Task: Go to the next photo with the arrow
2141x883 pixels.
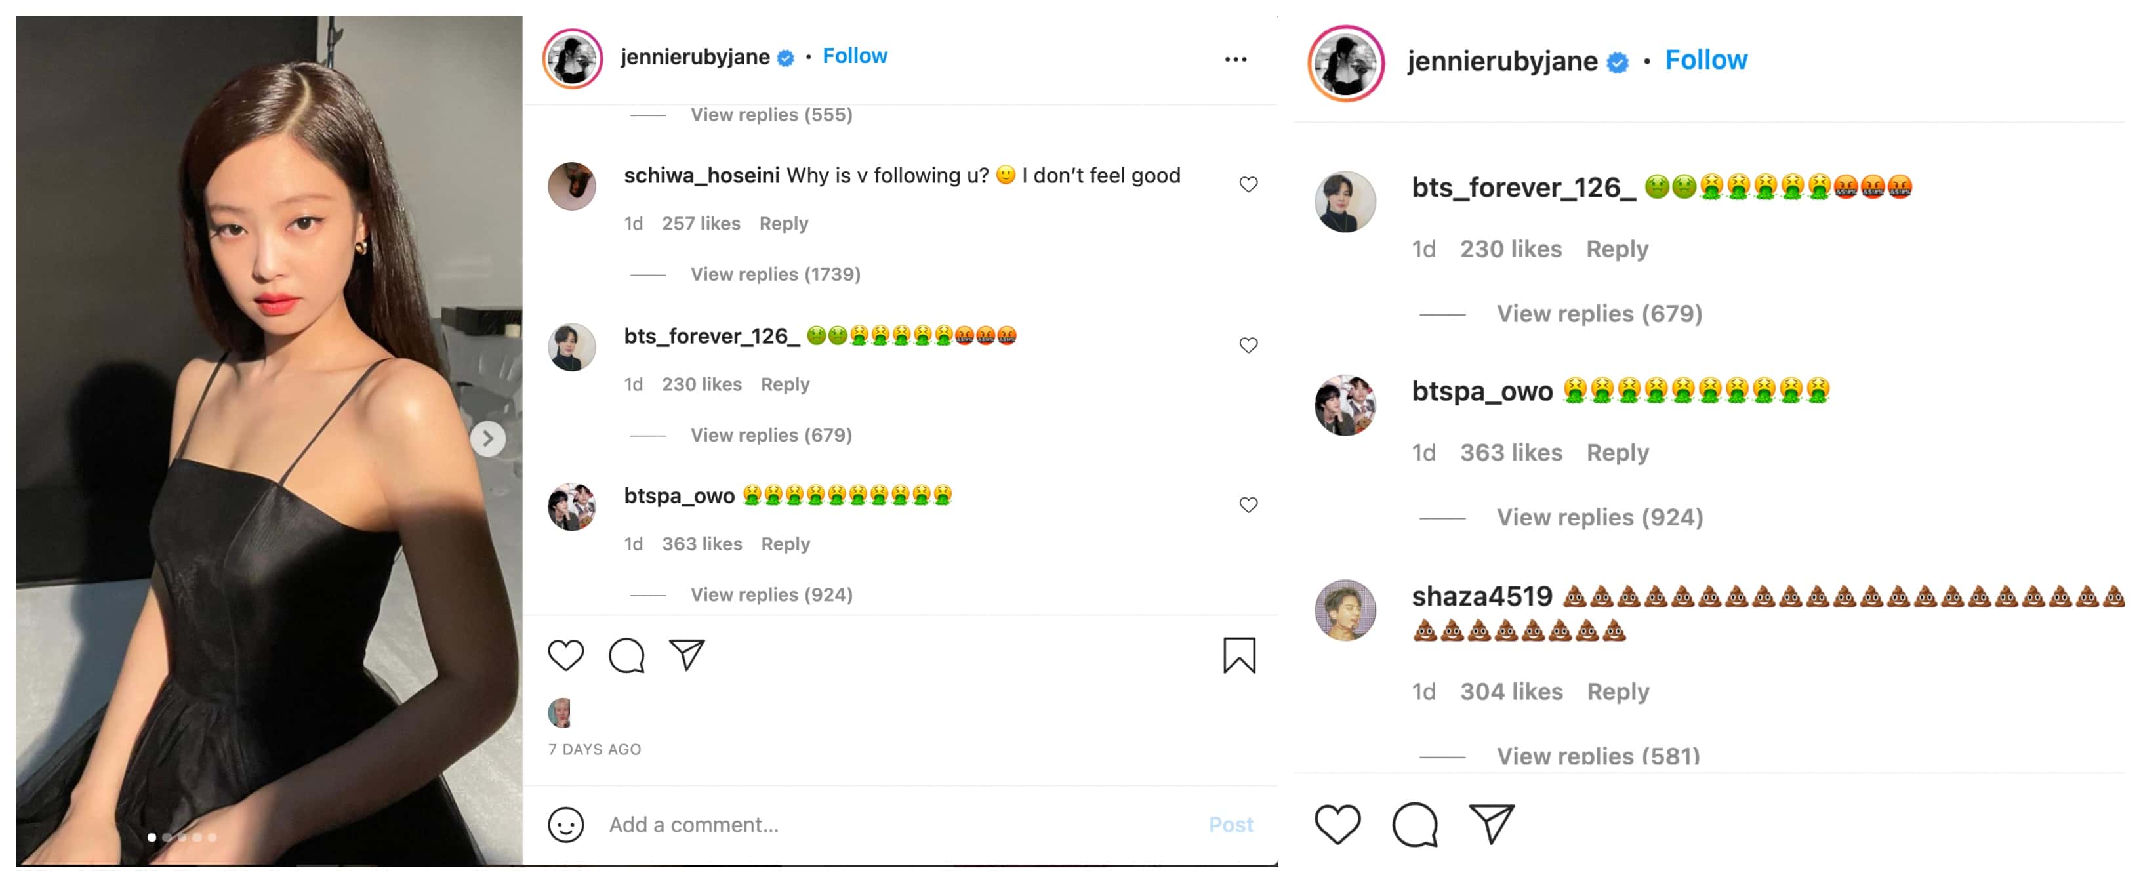Action: click(488, 438)
